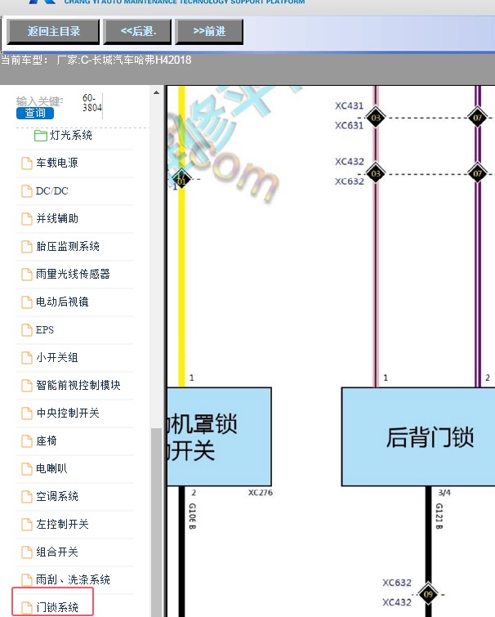Image resolution: width=495 pixels, height=617 pixels.
Task: Click the page icon beside 车载电源
Action: (x=27, y=163)
